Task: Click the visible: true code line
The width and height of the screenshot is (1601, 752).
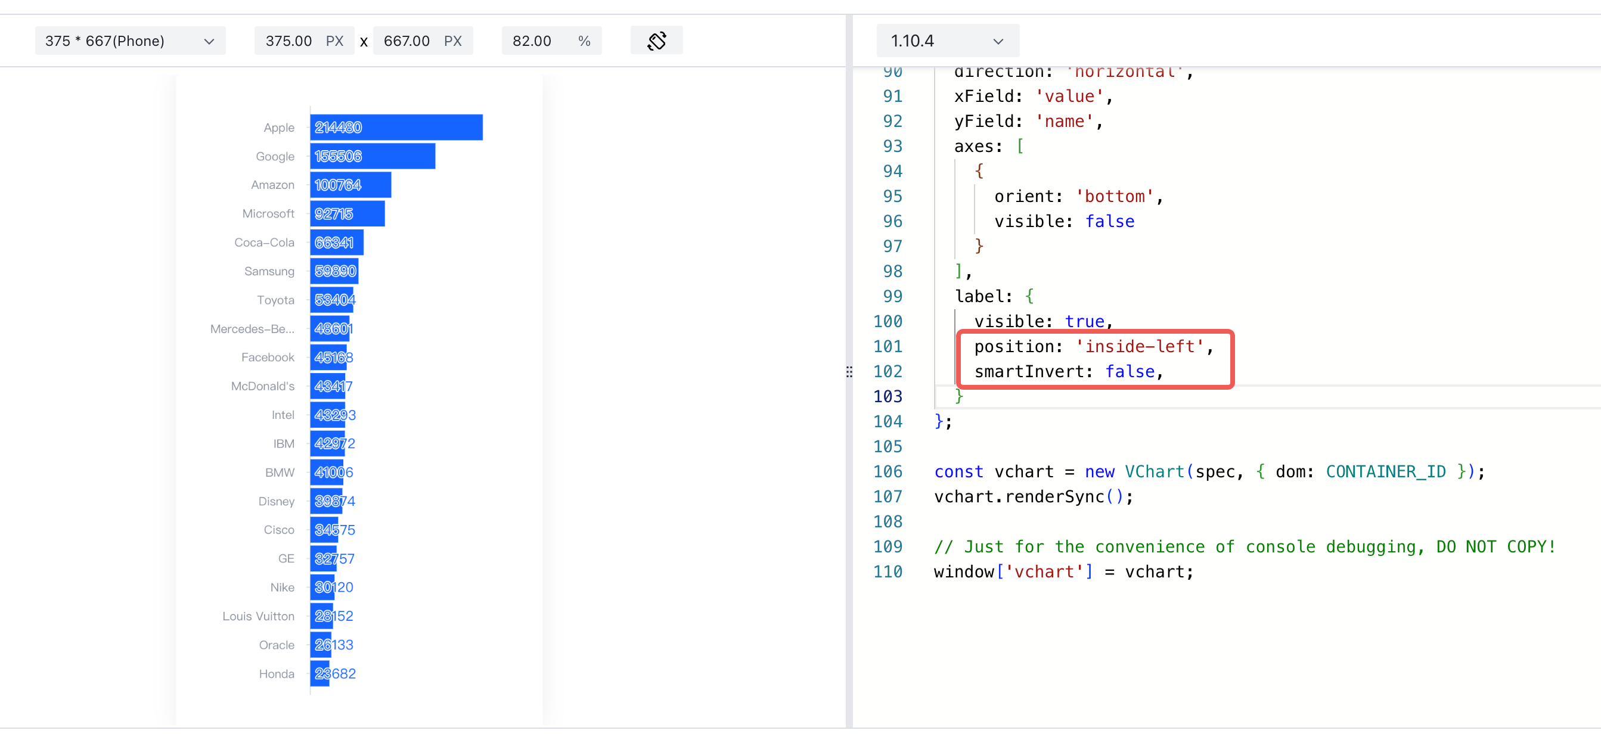Action: 1044,321
